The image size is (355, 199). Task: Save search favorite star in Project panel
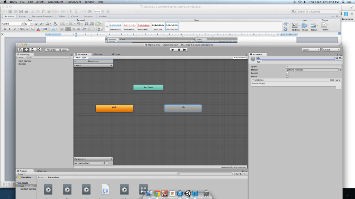(x=244, y=174)
